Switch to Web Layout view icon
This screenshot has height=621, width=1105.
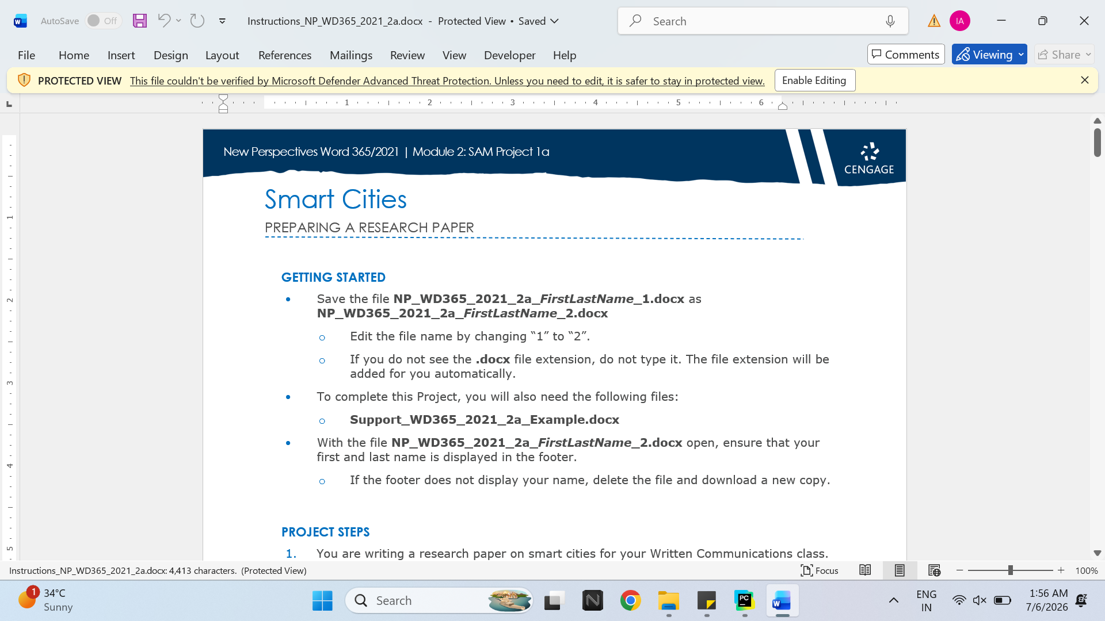click(x=934, y=570)
